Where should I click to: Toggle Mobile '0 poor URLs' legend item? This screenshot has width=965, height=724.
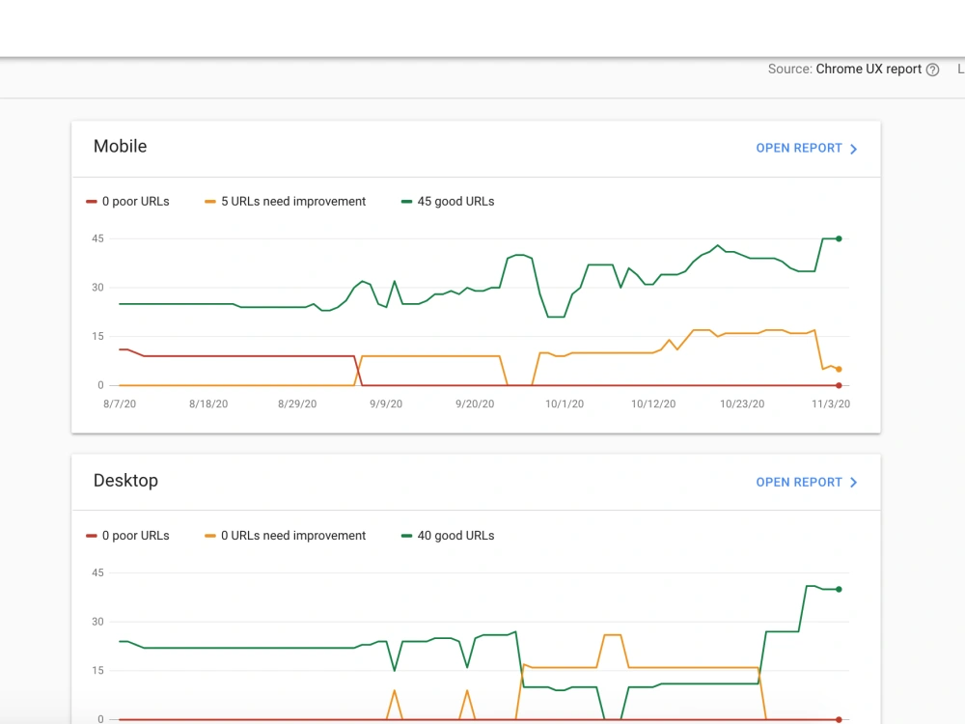point(127,202)
